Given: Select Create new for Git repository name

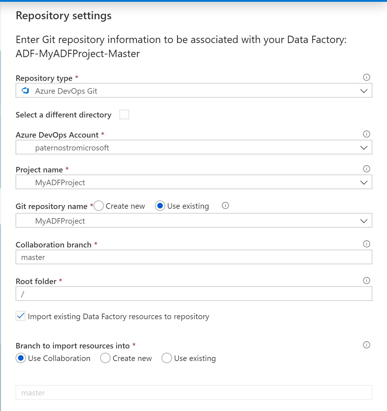Looking at the screenshot, I should [99, 206].
